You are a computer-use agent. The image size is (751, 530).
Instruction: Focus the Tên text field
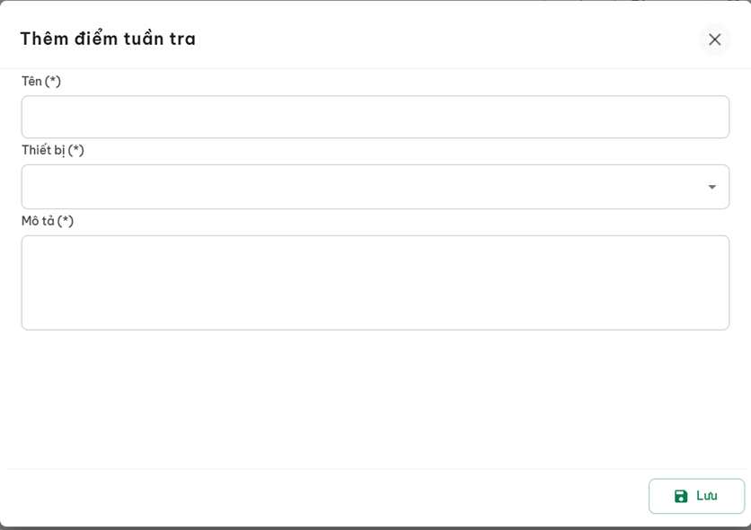click(375, 117)
